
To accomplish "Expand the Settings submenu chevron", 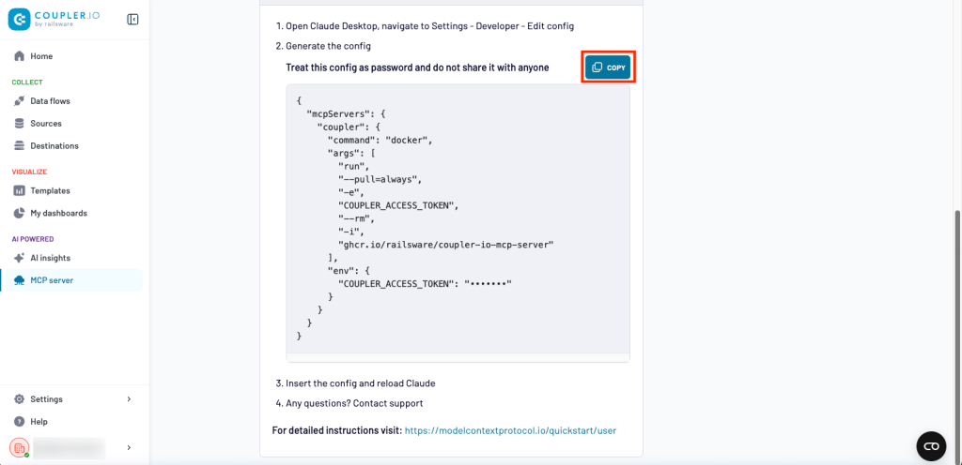I will coord(129,399).
